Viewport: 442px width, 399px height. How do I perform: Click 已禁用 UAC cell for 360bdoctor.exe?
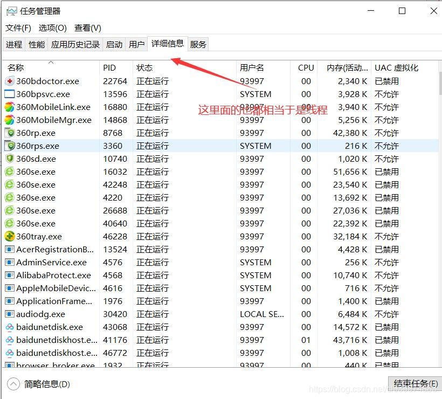387,81
